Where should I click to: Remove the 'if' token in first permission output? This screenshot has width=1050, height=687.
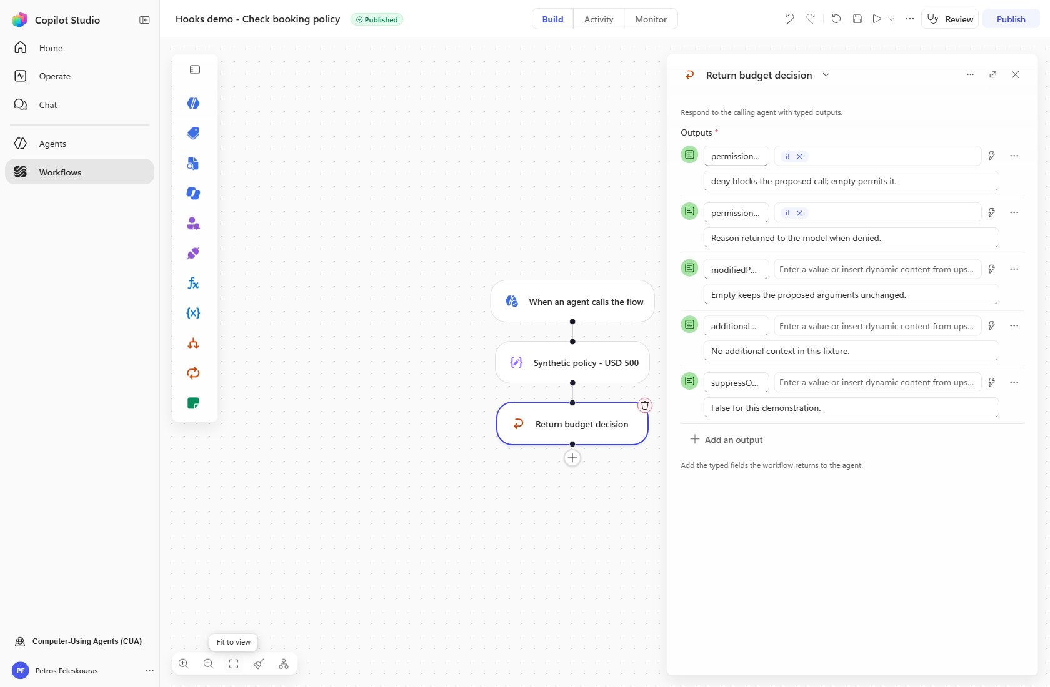[x=799, y=157]
